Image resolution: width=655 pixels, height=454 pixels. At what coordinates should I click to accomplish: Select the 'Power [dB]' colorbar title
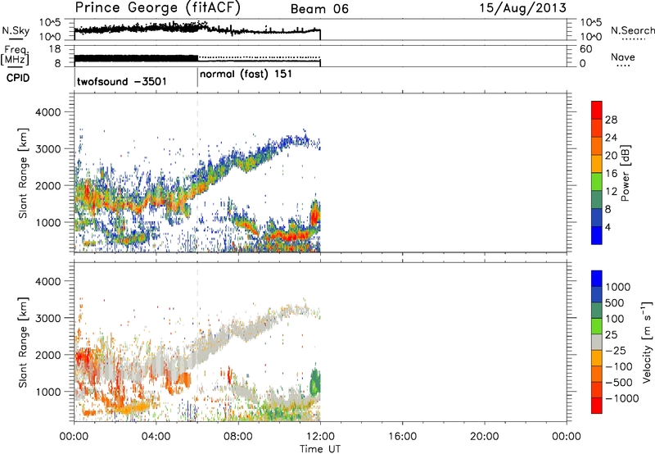625,173
